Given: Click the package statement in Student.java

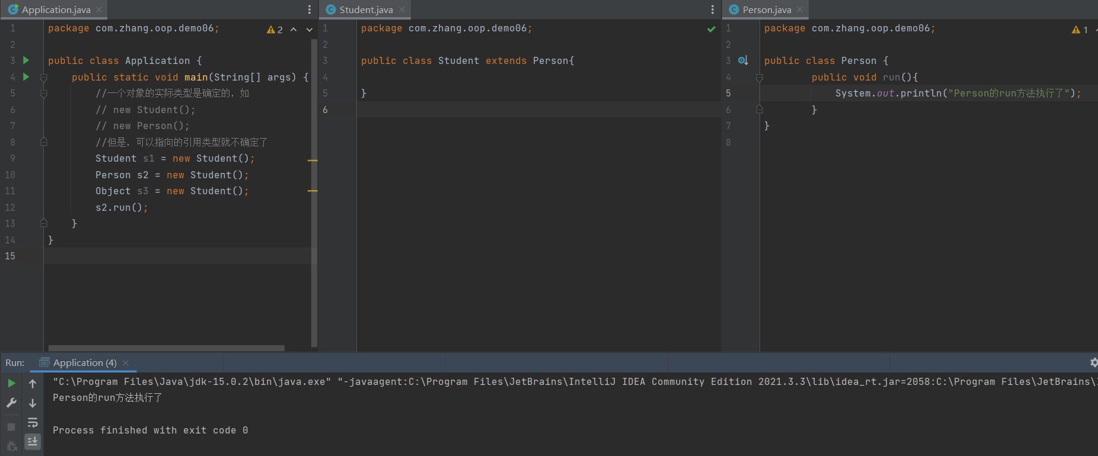Looking at the screenshot, I should 446,28.
